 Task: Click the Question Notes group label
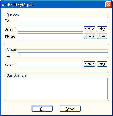tap(17, 75)
